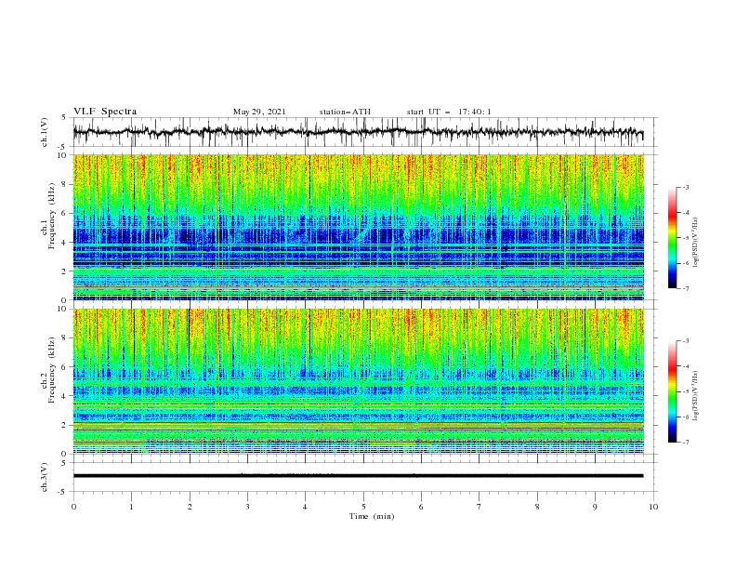Image resolution: width=736 pixels, height=569 pixels.
Task: Click the "-3" tick on the upper color bar
Action: [686, 187]
